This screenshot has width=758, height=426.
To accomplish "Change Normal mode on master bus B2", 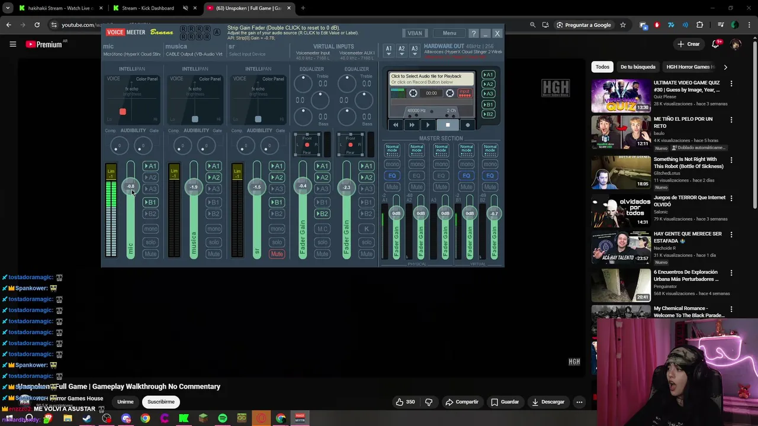I will tap(490, 149).
